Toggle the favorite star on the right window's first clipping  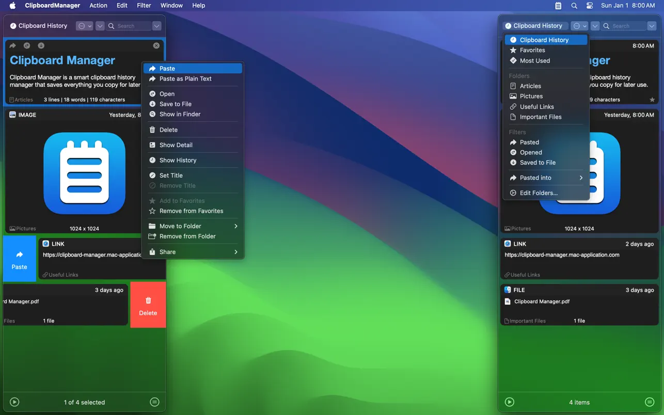[652, 100]
